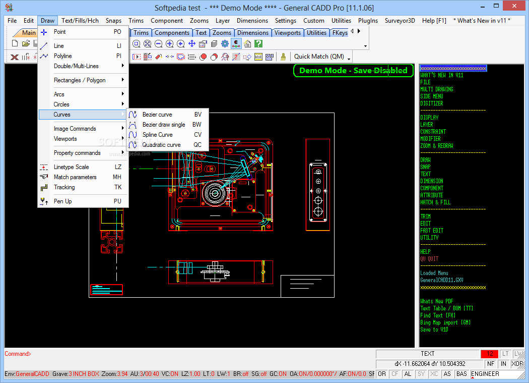Choose Tracking in Draw menu

point(83,187)
